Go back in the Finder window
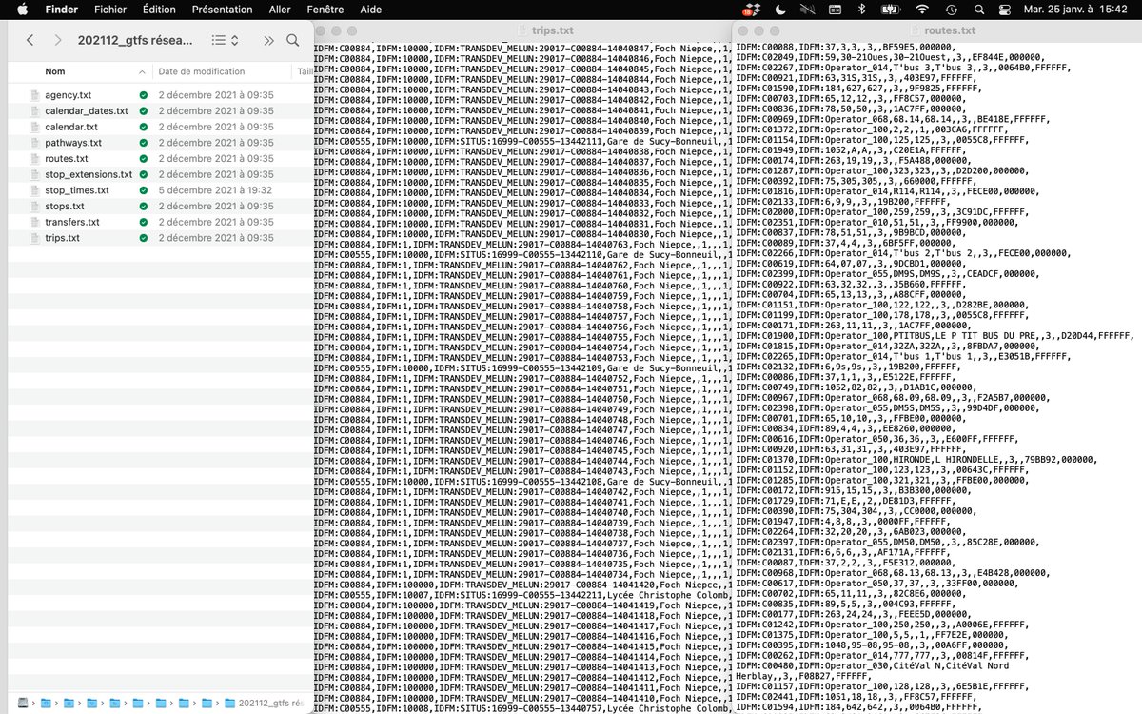The image size is (1142, 714). coord(30,41)
